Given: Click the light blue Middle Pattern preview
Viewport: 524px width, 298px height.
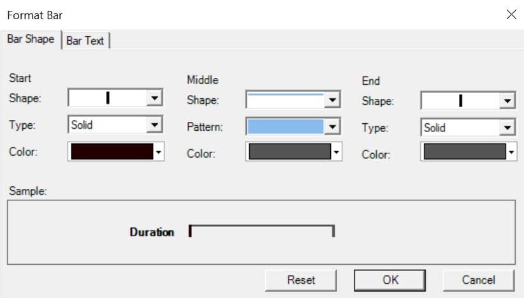Looking at the screenshot, I should (x=286, y=126).
